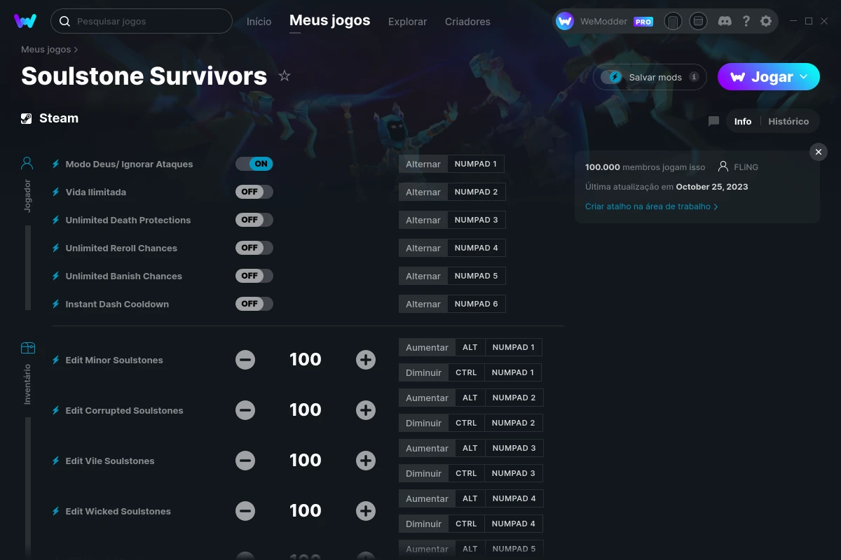
Task: Click NUMPAD 6 hotkey for Instant Dash Cooldown
Action: point(477,304)
